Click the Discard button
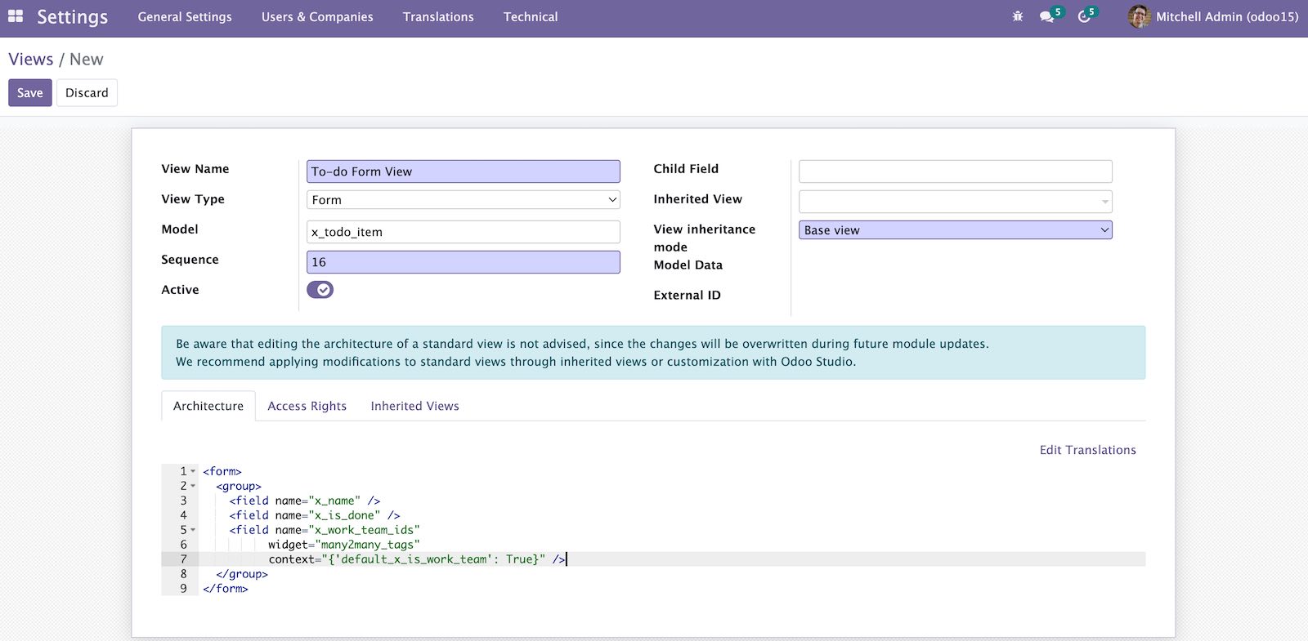Viewport: 1308px width, 641px height. [x=87, y=93]
